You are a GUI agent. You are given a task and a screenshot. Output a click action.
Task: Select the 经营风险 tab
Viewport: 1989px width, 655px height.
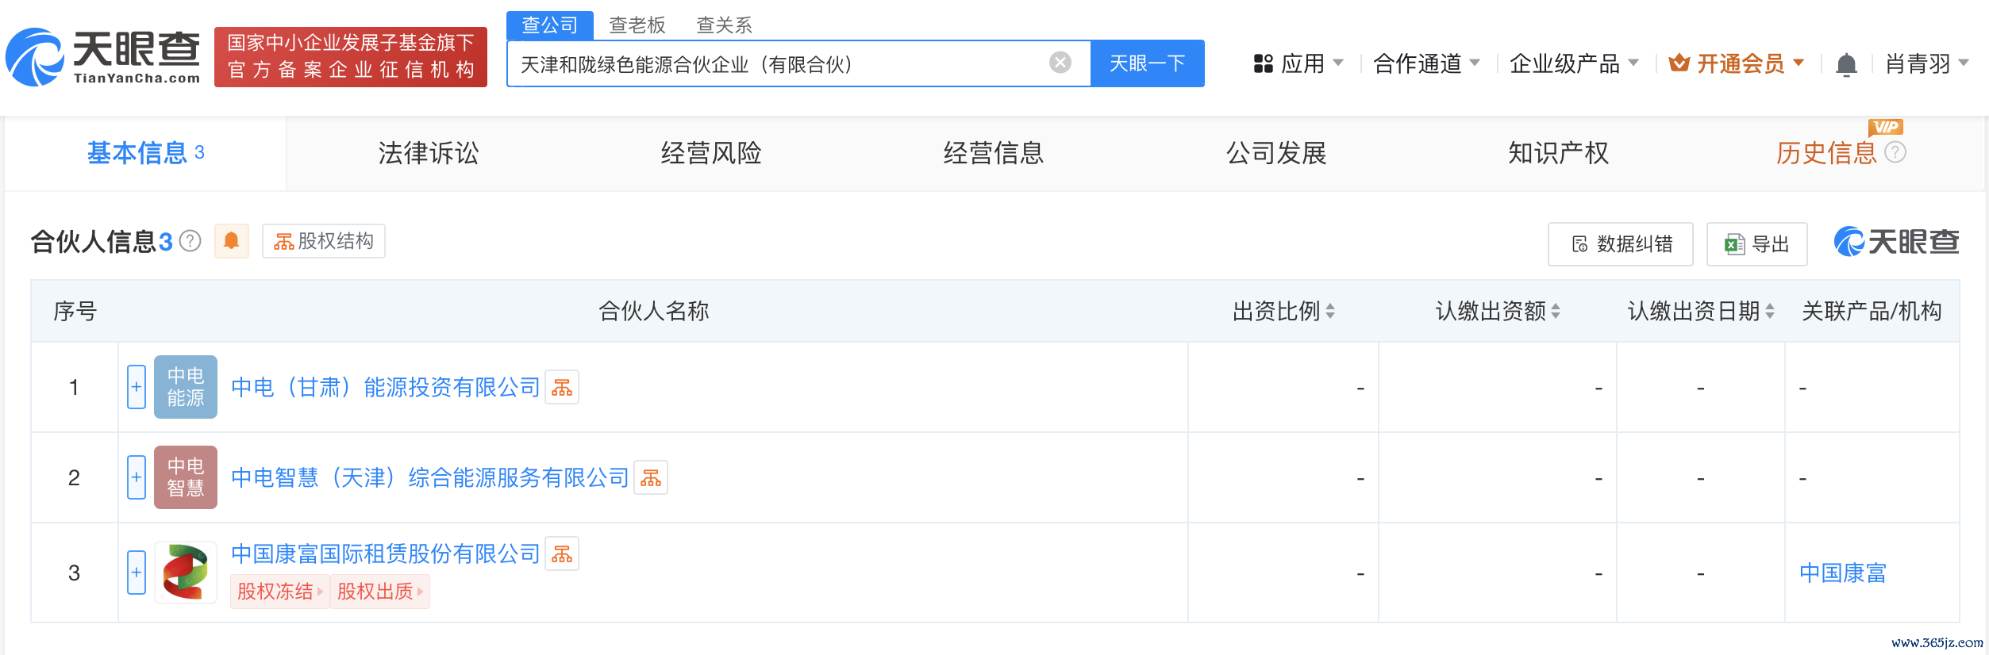tap(711, 152)
